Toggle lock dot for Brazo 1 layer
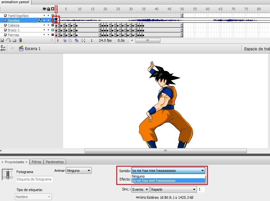 pyautogui.click(x=48, y=30)
